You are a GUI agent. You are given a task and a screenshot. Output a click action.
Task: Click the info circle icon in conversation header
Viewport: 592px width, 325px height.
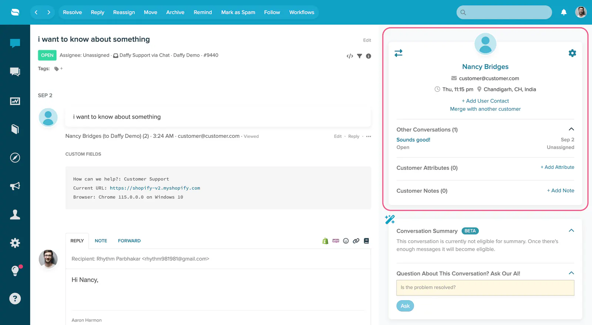click(x=369, y=56)
